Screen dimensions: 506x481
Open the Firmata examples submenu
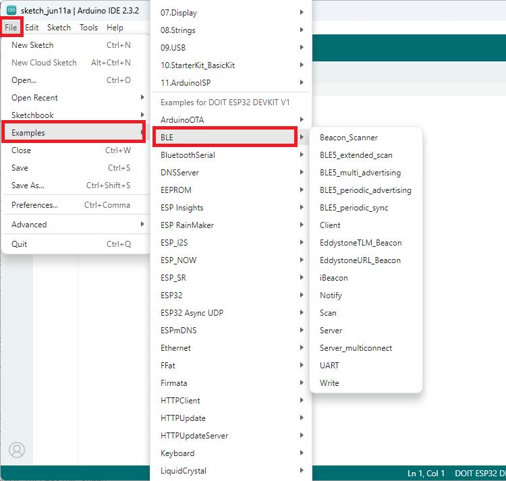click(231, 383)
